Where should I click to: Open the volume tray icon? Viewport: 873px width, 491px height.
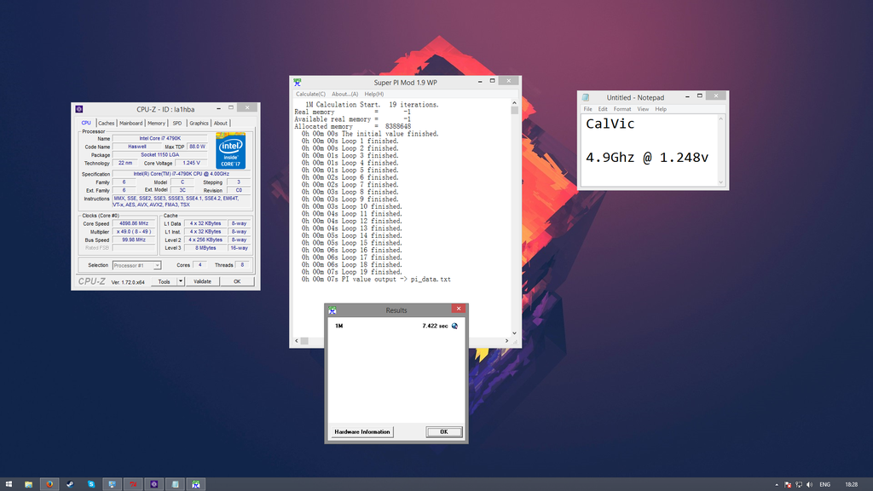pos(810,485)
